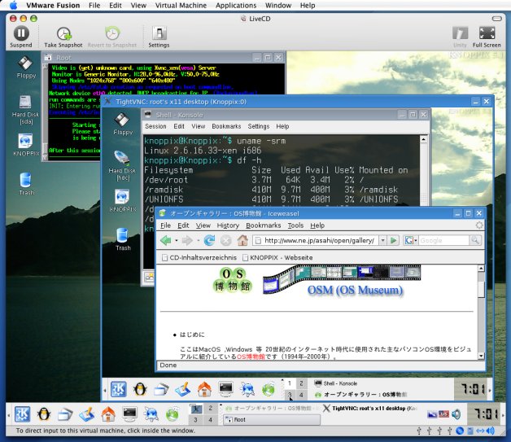511x442 pixels.
Task: Expand the URL bar history dropdown
Action: 383,241
